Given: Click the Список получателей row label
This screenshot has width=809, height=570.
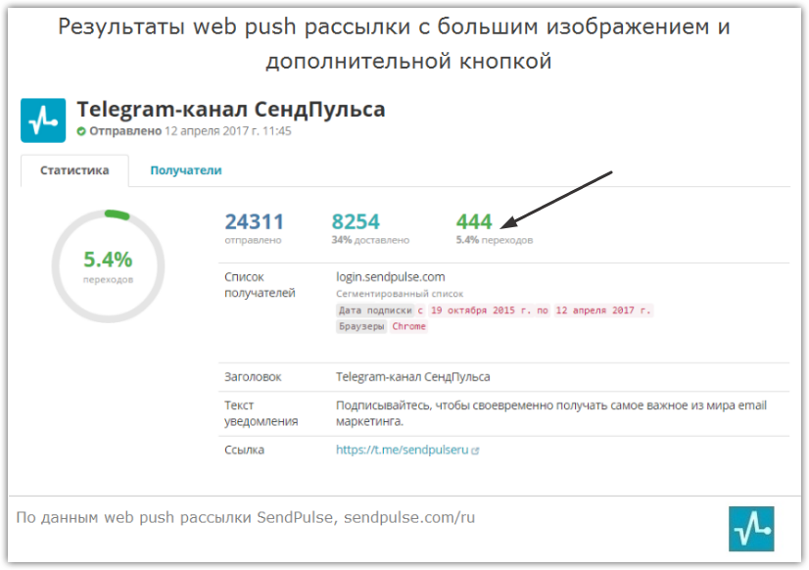Looking at the screenshot, I should (x=260, y=285).
